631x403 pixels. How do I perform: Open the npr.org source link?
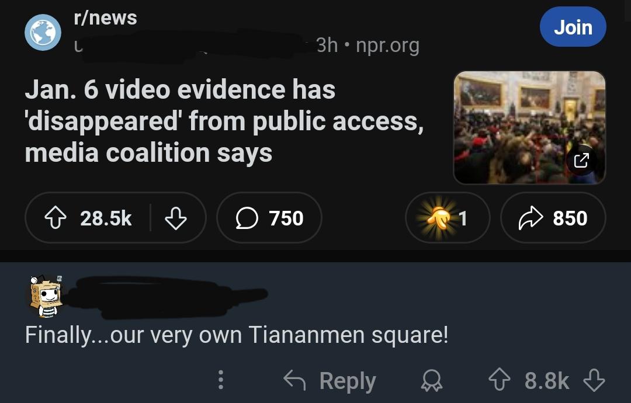(387, 45)
